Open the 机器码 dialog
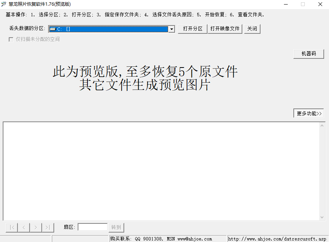Viewport: 329px width, 242px height. click(x=309, y=54)
